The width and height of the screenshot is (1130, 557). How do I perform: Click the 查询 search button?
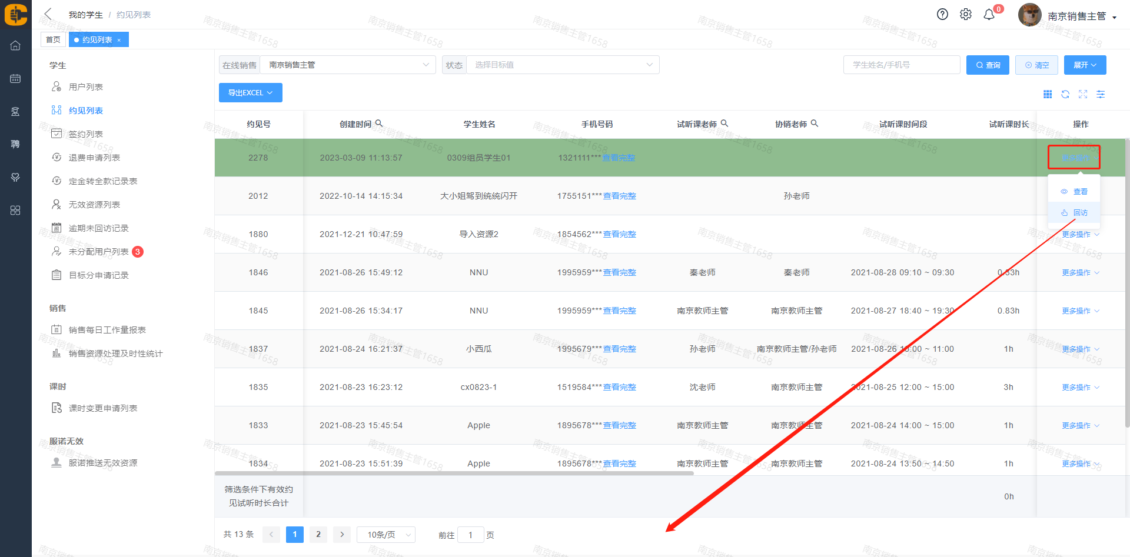(988, 65)
